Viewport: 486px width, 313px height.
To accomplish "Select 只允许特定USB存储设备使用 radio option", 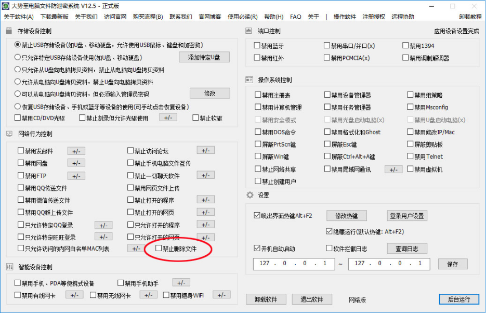I will pyautogui.click(x=18, y=57).
